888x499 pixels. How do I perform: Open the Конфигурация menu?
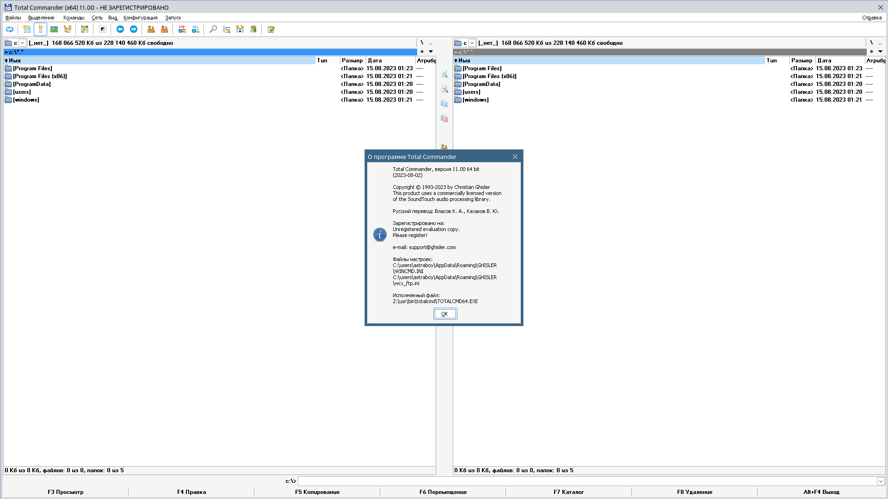pos(141,18)
